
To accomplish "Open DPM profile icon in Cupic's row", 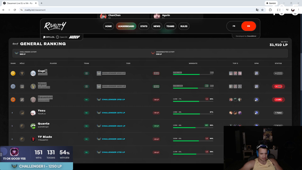I will (x=256, y=73).
